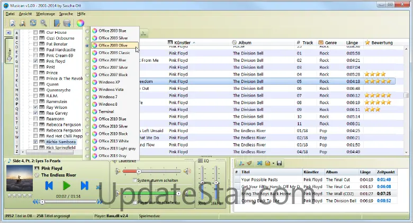
Task: Go to the previous track in player
Action: pyautogui.click(x=49, y=185)
